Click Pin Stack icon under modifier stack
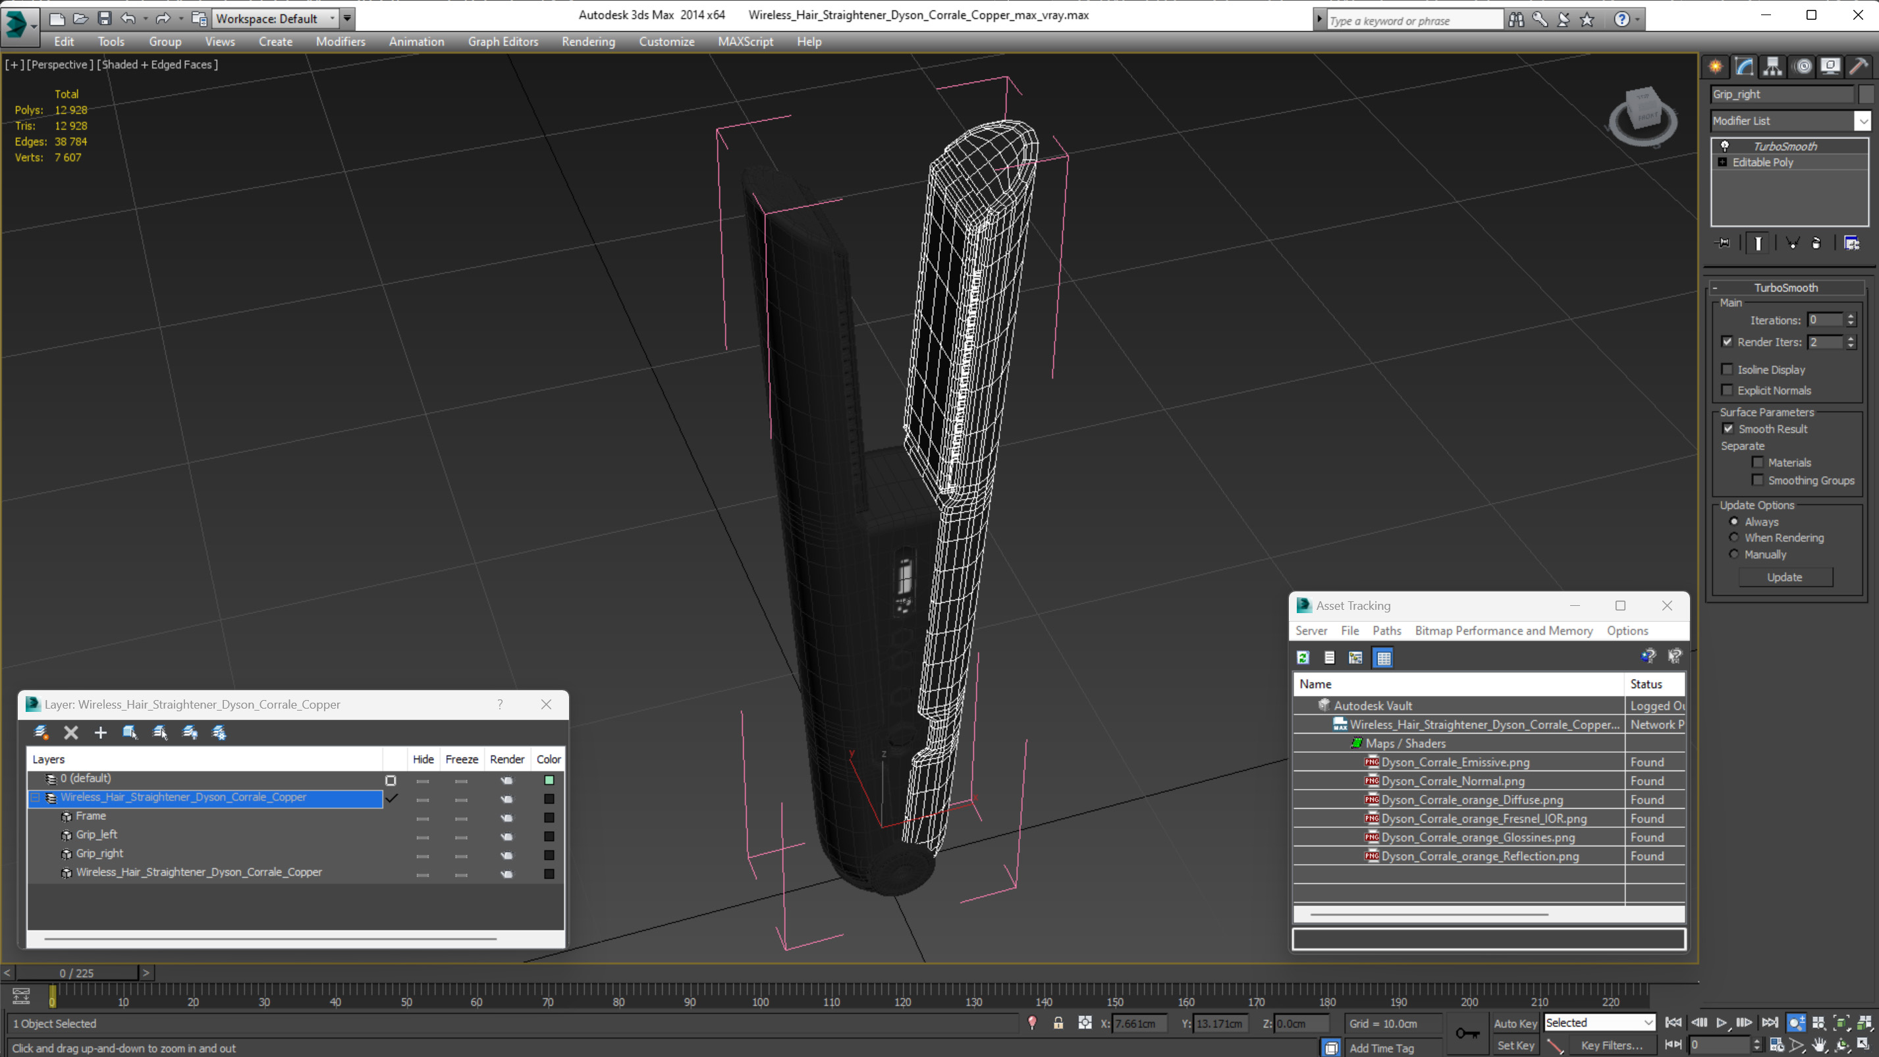The height and width of the screenshot is (1057, 1879). [x=1723, y=243]
